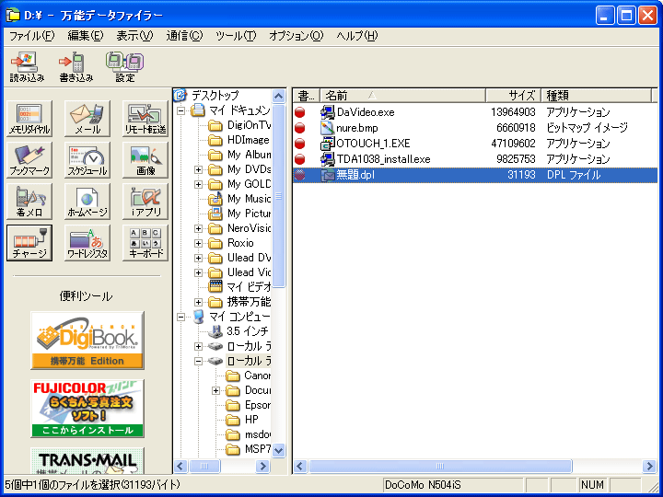Select the メモリダイヤル (memory dial) tool
663x497 pixels.
29,119
